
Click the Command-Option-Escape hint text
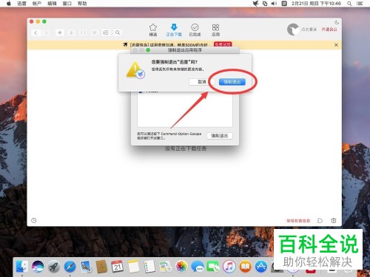pyautogui.click(x=169, y=136)
